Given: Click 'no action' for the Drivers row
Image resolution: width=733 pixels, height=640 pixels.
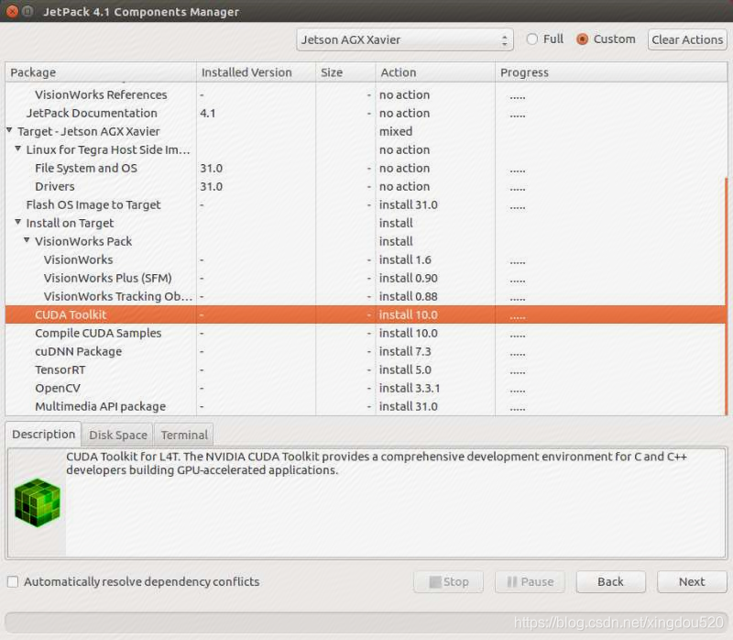Looking at the screenshot, I should coord(404,186).
